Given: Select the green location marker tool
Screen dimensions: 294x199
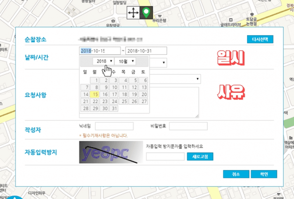Looking at the screenshot, I should (146, 13).
